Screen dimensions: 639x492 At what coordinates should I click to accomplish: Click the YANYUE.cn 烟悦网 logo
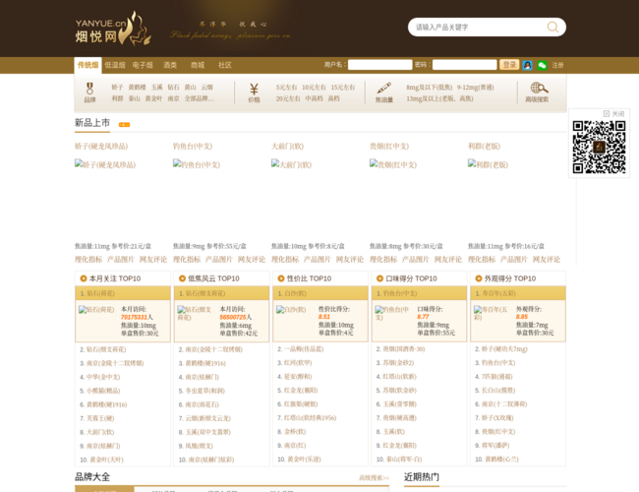[113, 29]
